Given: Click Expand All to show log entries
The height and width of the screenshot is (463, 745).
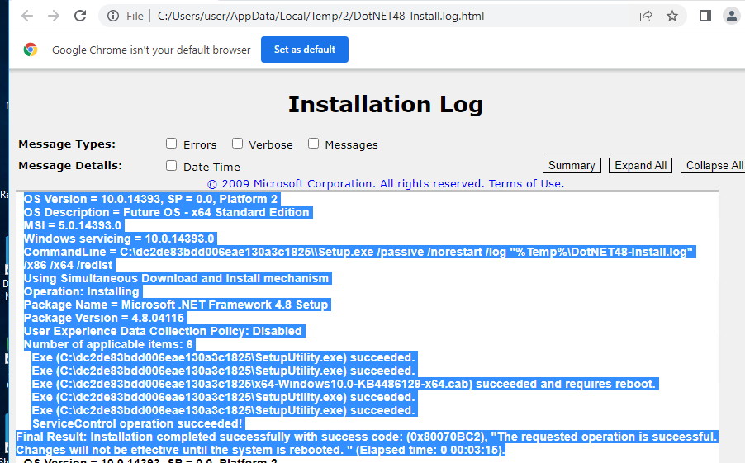Looking at the screenshot, I should (x=640, y=165).
